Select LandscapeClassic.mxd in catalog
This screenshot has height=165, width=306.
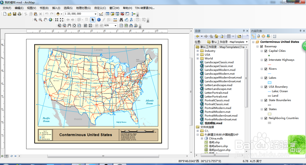(219, 62)
